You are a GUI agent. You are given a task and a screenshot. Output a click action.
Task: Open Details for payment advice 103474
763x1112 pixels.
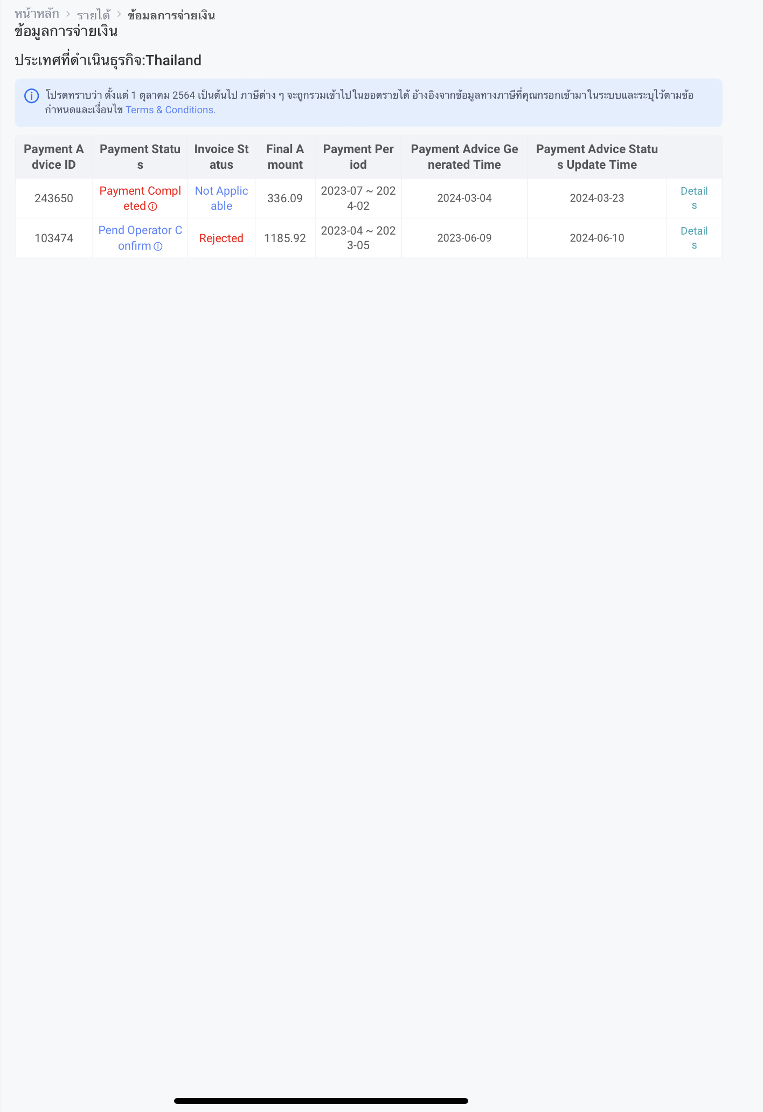(694, 238)
